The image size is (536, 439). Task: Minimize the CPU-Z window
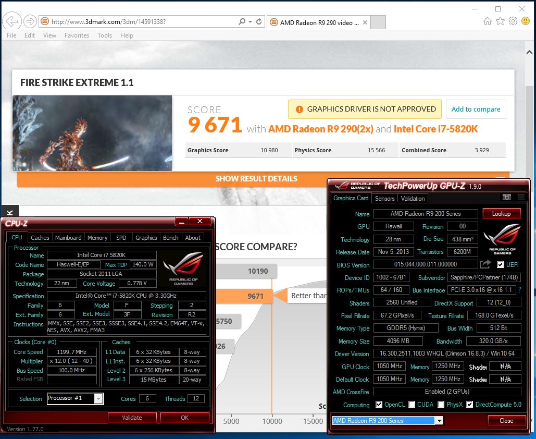tap(182, 222)
